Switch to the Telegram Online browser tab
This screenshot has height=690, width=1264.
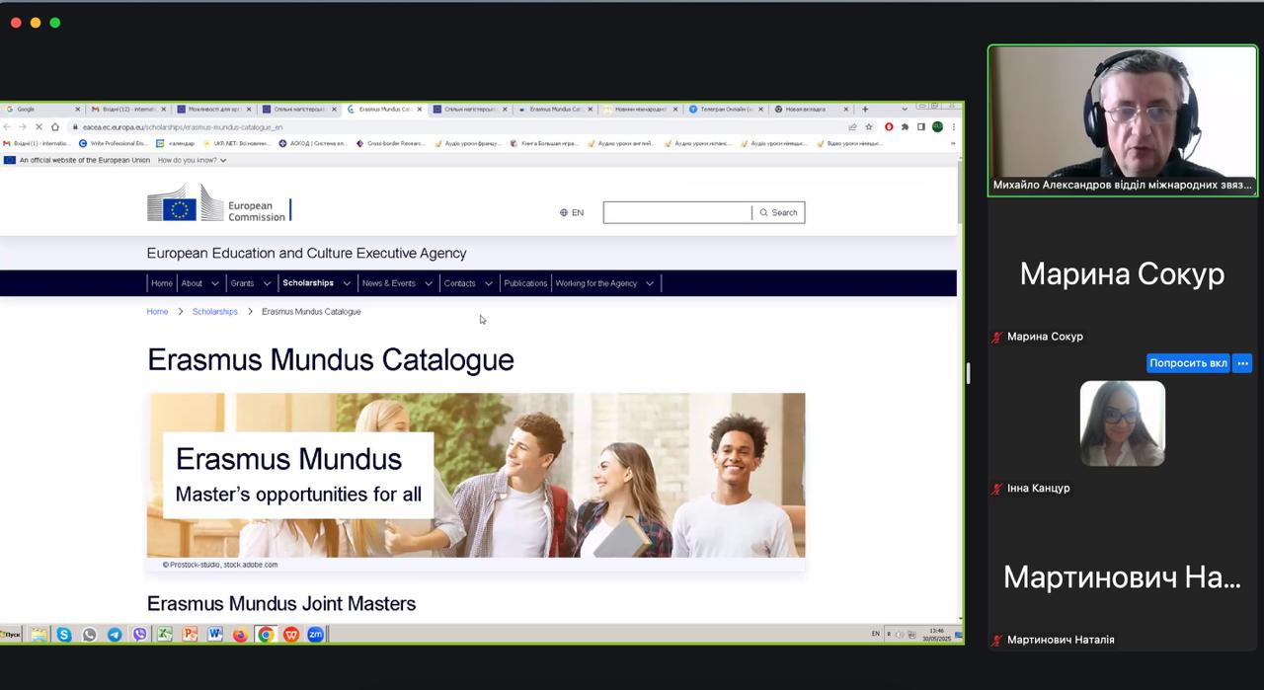[x=726, y=109]
